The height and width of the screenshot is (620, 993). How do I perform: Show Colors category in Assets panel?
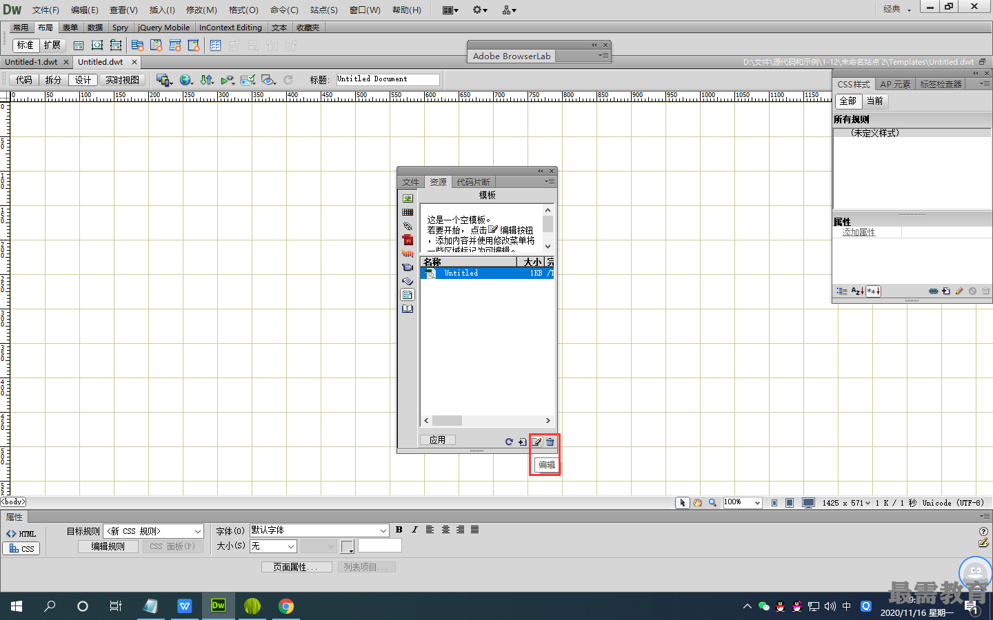click(408, 212)
